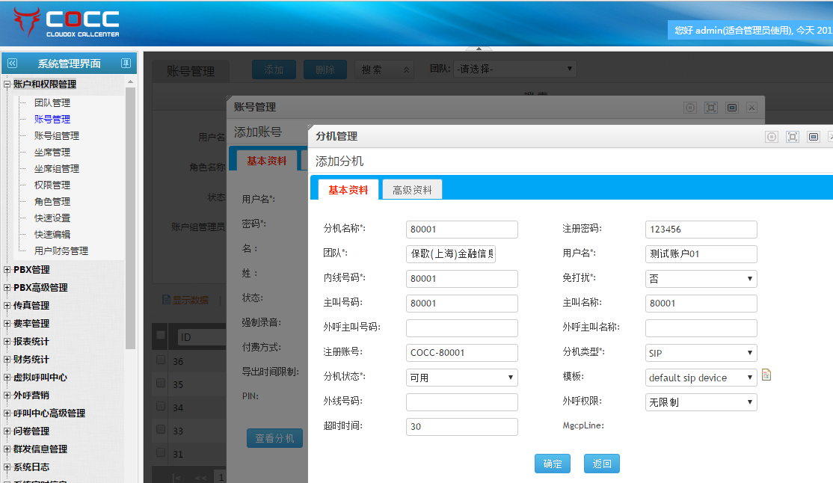Screen dimensions: 833x483
Task: Click the COCC bull logo
Action: [x=28, y=22]
